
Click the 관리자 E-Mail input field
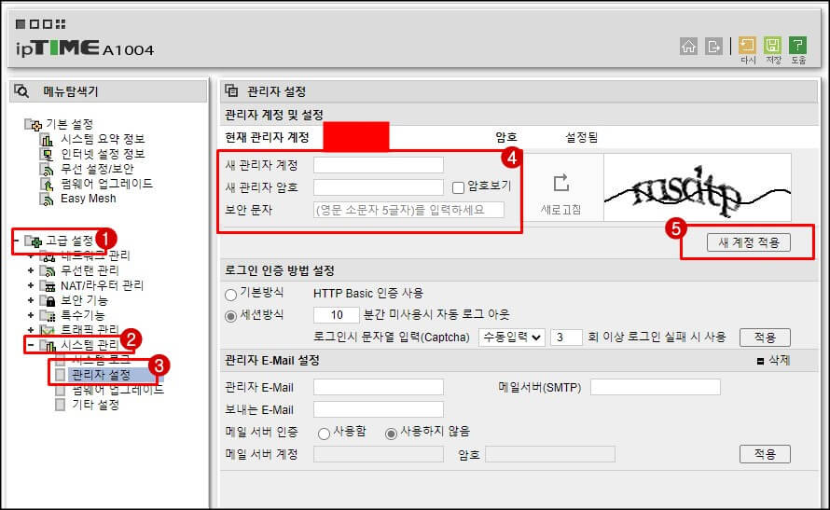[379, 387]
